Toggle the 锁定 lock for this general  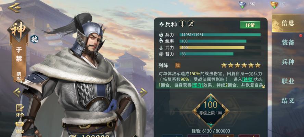tap(20, 127)
